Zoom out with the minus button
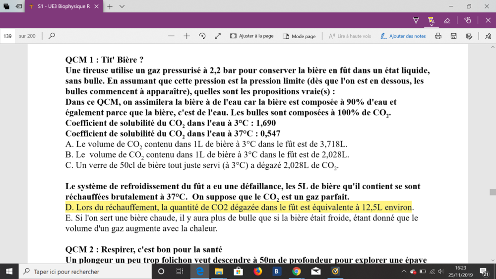 [x=171, y=36]
